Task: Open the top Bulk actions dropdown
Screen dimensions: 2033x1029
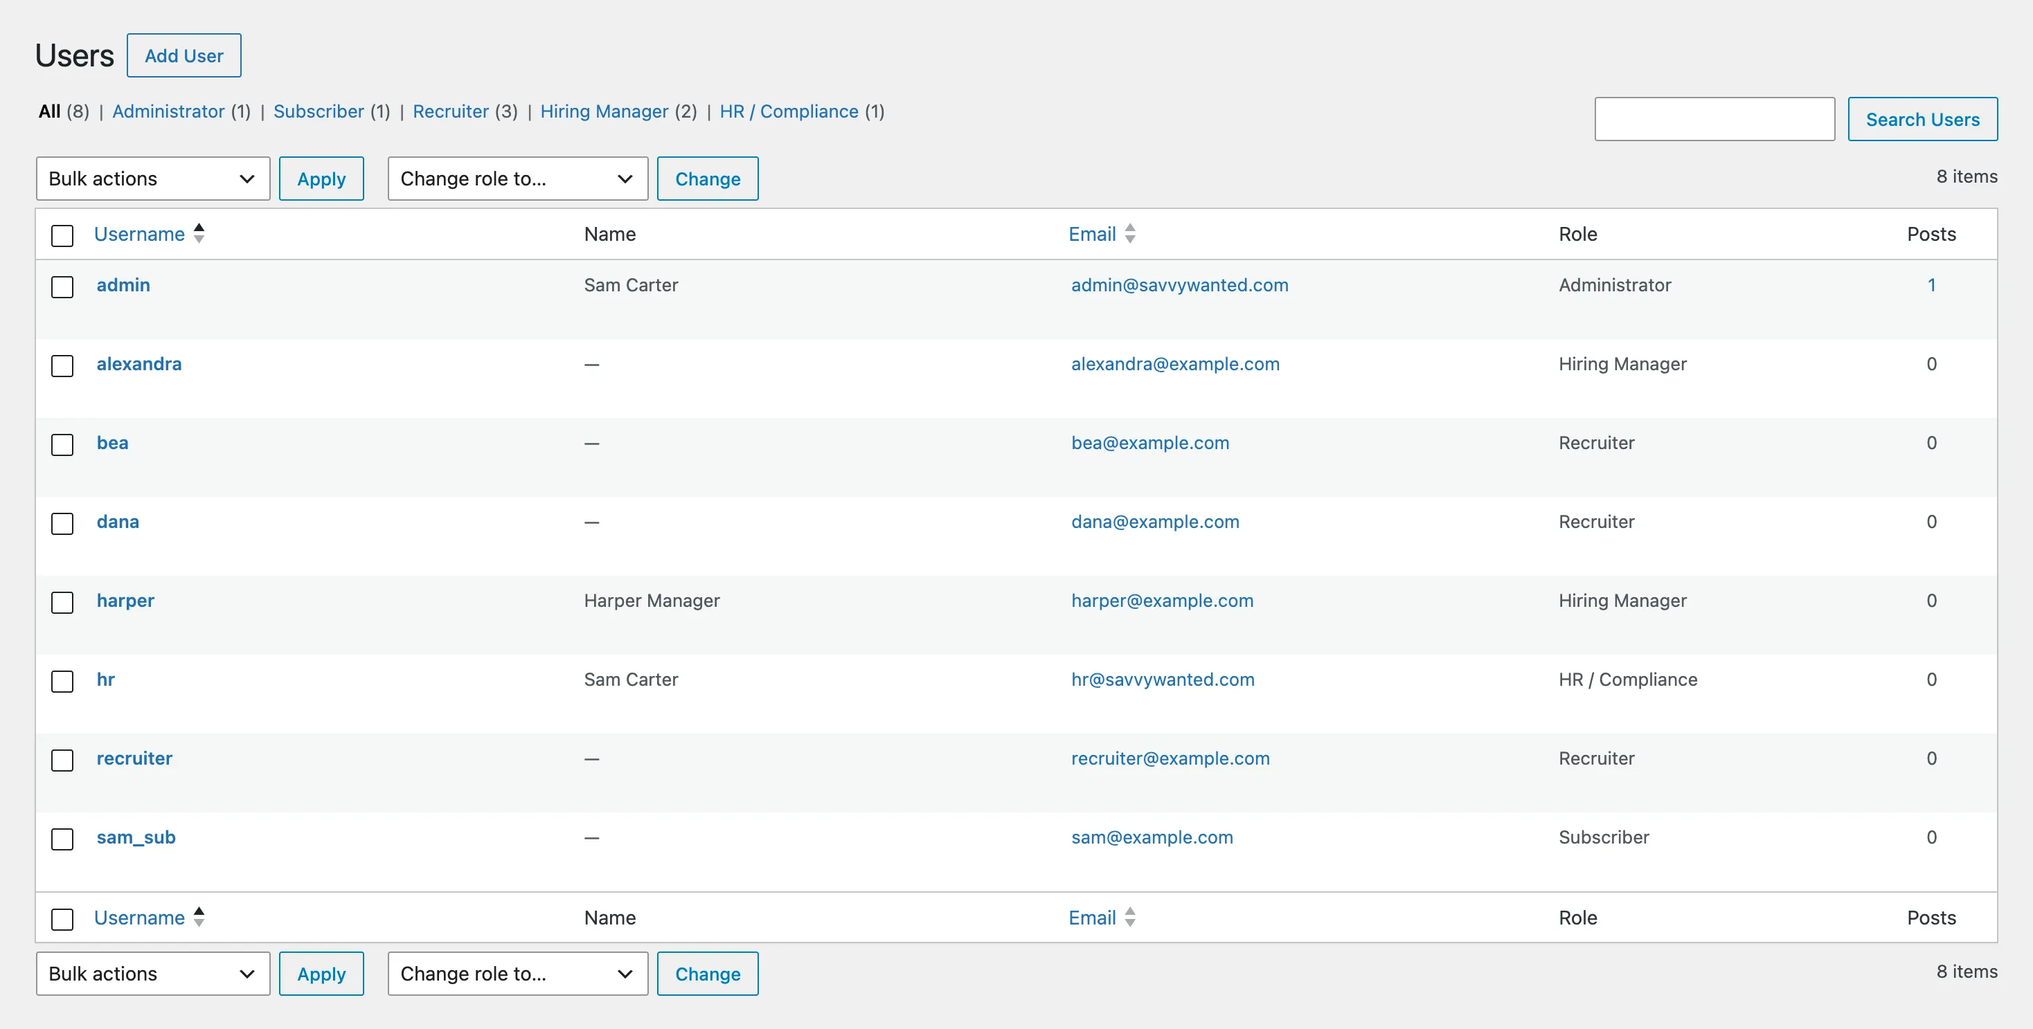Action: (153, 179)
